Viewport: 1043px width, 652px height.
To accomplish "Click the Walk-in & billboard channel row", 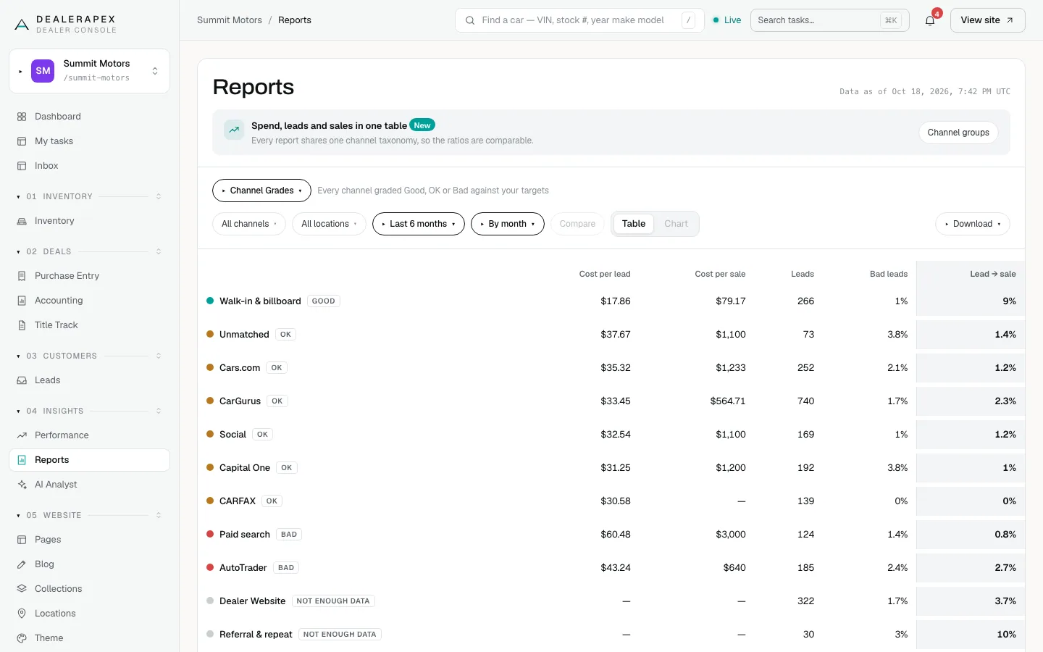I will point(611,301).
